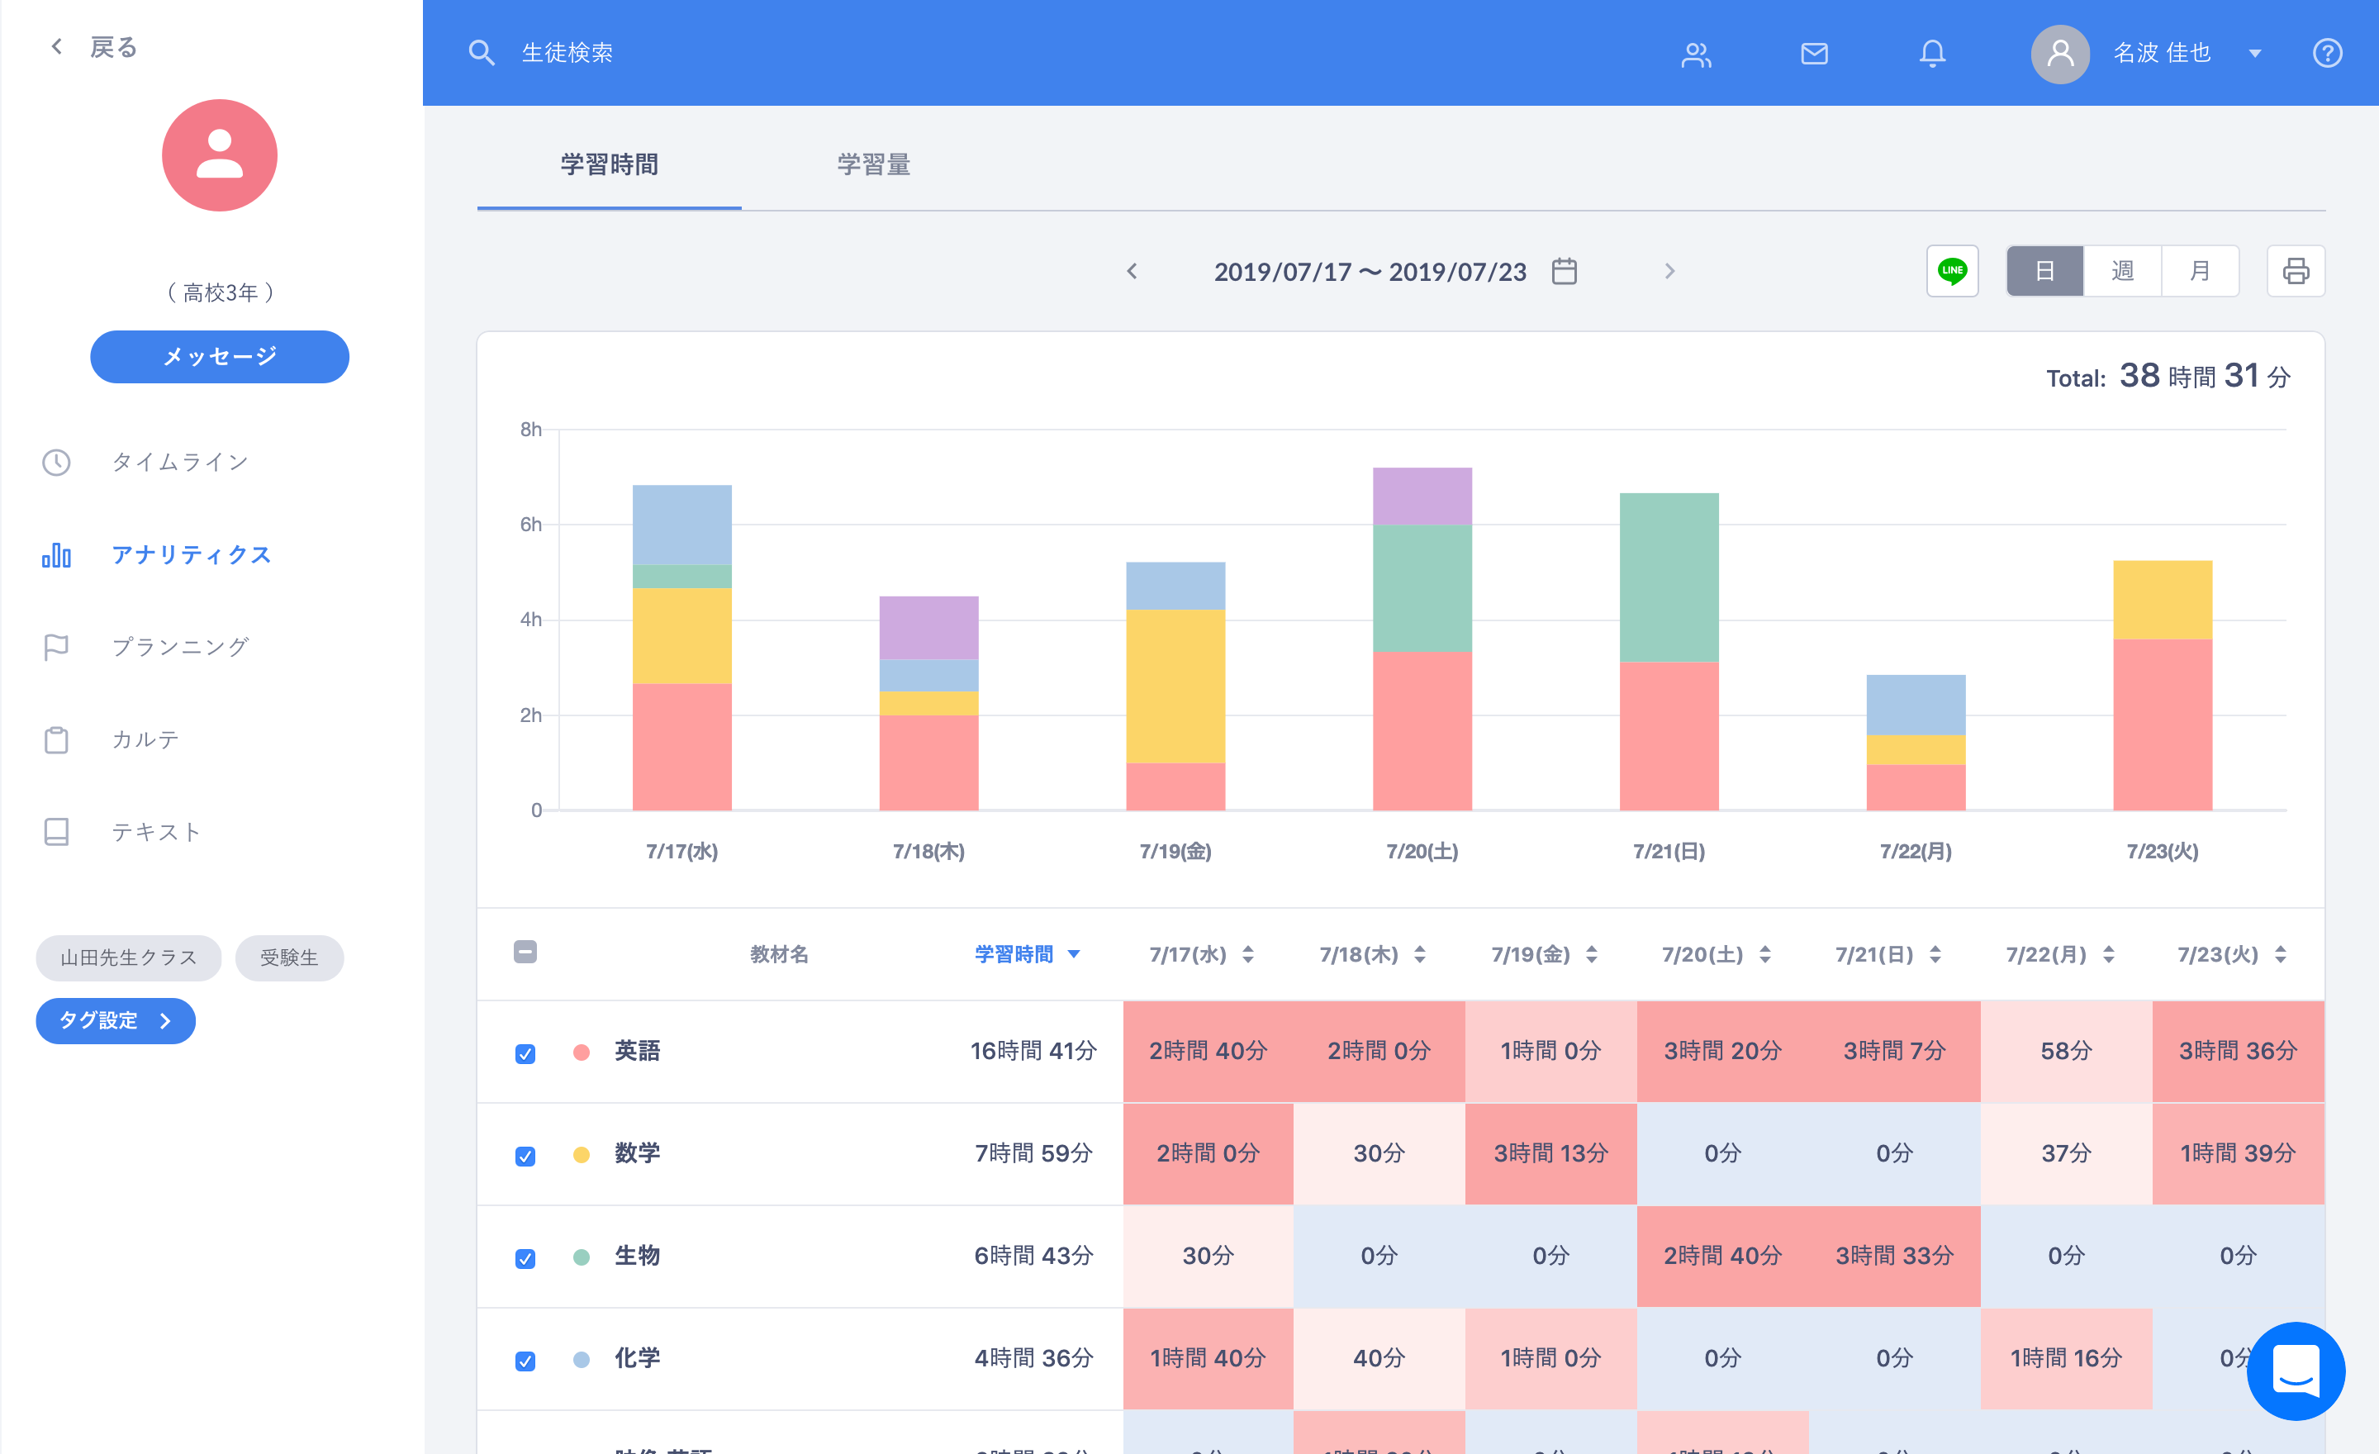The height and width of the screenshot is (1454, 2379).
Task: Open the calendar date picker icon
Action: coord(1565,271)
